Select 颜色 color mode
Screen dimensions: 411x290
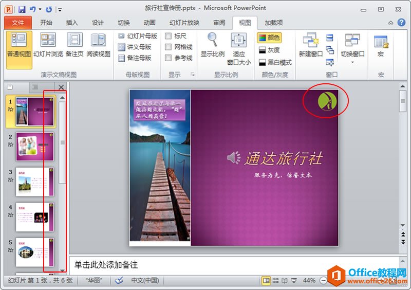[x=269, y=38]
